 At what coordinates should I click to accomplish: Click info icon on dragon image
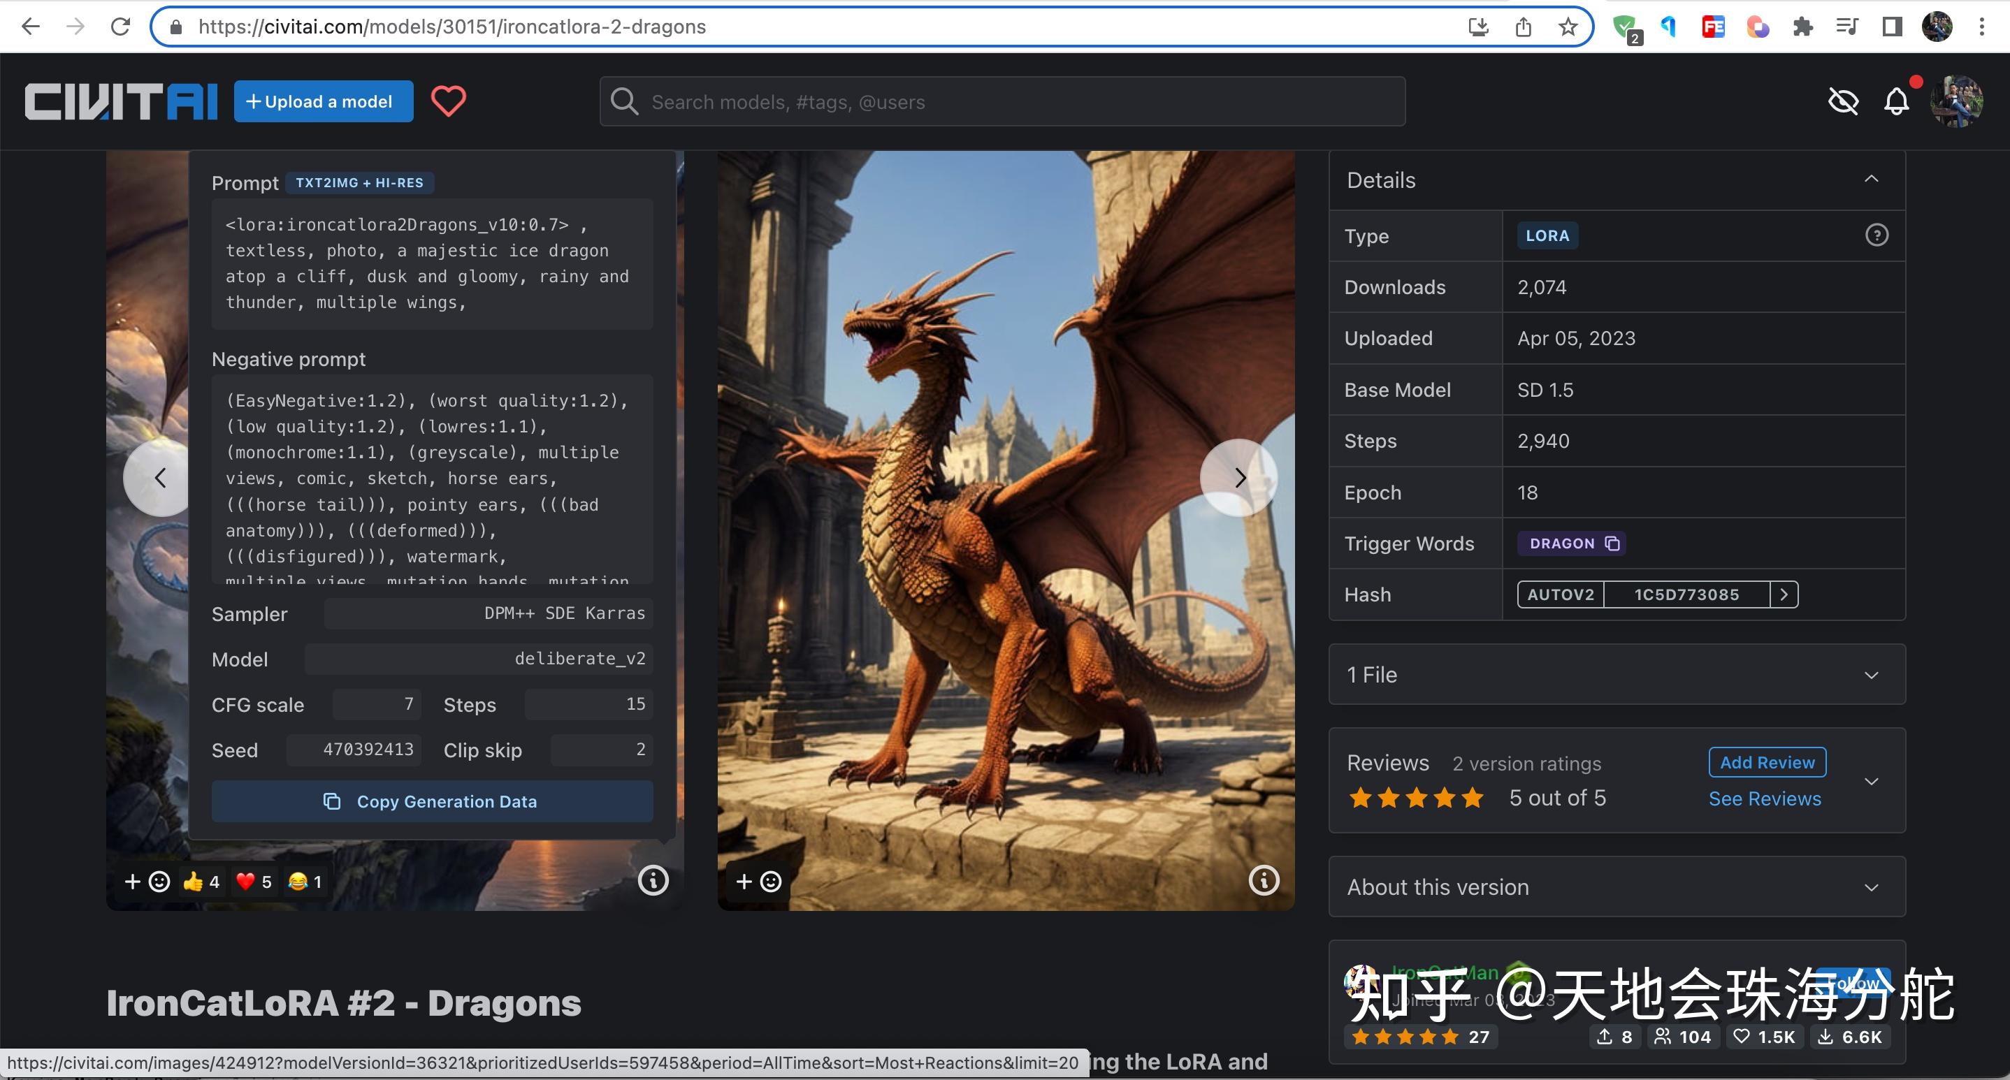click(1264, 880)
